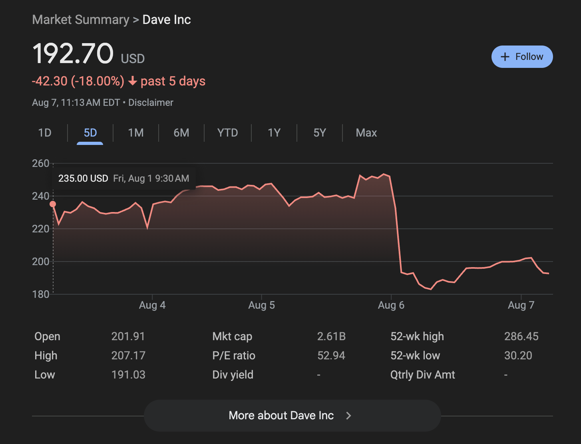Viewport: 581px width, 444px height.
Task: Click the Qtrly Div Amt label
Action: (423, 375)
